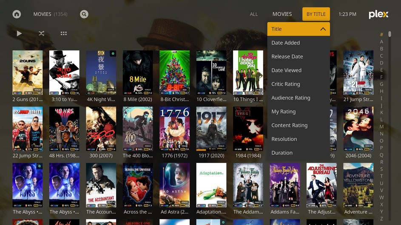Click the 1:23 PM clock
Image resolution: width=401 pixels, height=225 pixels.
347,14
